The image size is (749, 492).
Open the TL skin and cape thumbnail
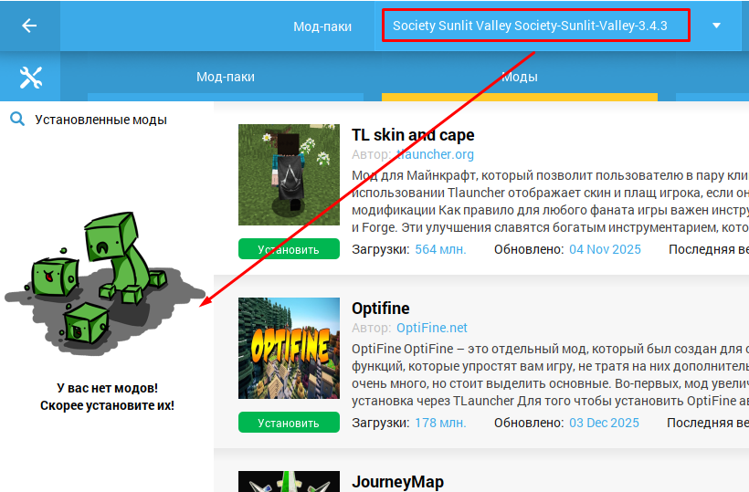tap(289, 174)
